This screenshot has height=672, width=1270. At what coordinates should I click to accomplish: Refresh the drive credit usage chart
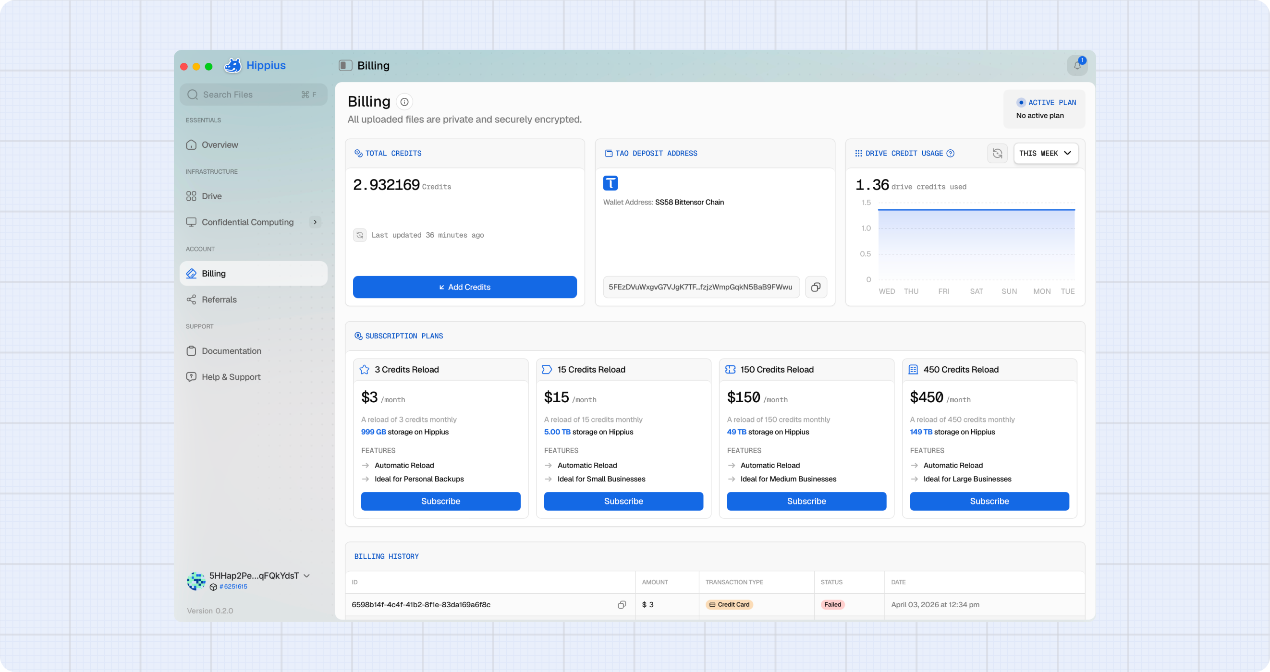[x=997, y=153]
